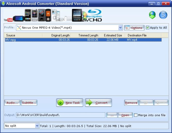Image resolution: width=172 pixels, height=133 pixels.
Task: Click the Nexus X icon in profile box
Action: click(19, 28)
